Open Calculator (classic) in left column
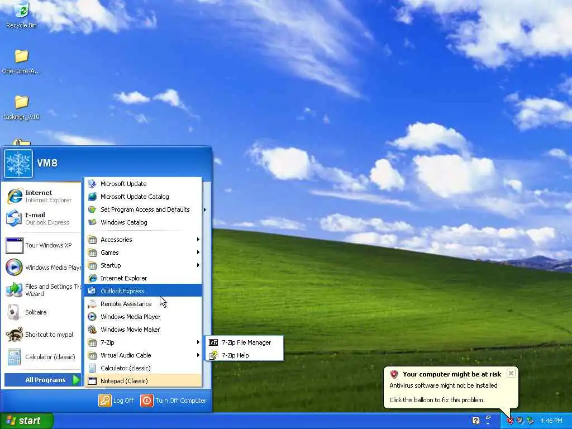Screen dimensions: 572x429 (x=41, y=357)
